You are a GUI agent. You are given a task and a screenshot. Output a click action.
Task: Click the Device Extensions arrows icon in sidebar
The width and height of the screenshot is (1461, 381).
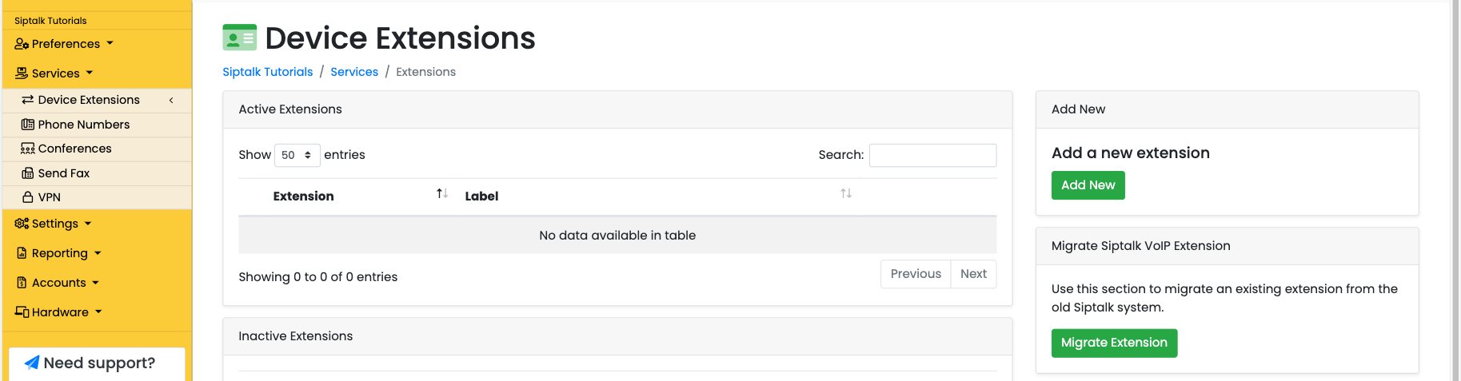pyautogui.click(x=28, y=100)
